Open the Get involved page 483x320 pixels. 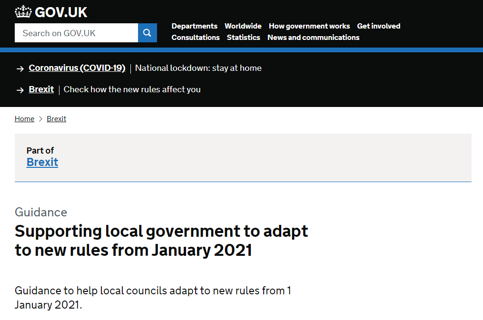point(378,26)
